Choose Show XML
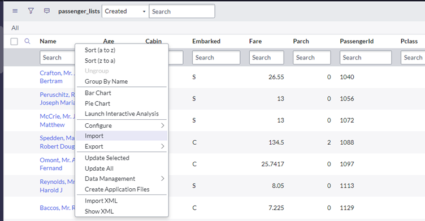 click(99, 211)
